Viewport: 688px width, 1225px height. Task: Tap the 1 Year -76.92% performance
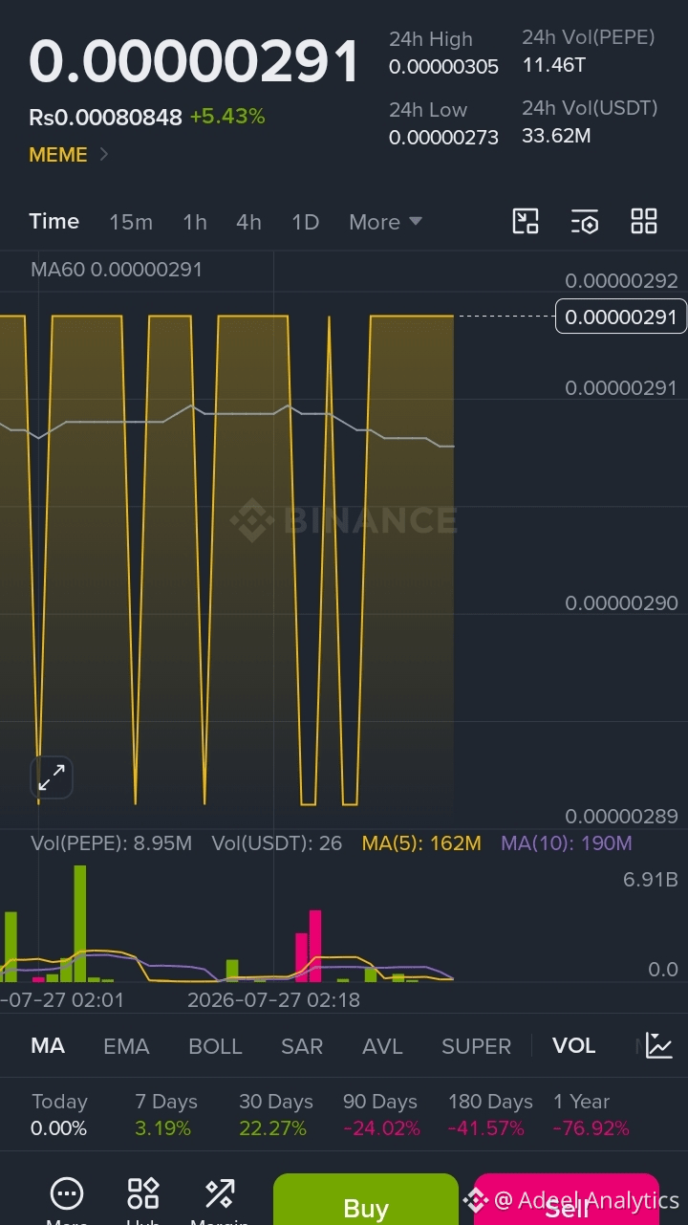(x=591, y=1115)
